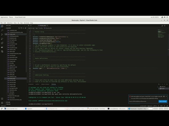
Task: Open notification gear for more actions
Action: click(x=164, y=96)
